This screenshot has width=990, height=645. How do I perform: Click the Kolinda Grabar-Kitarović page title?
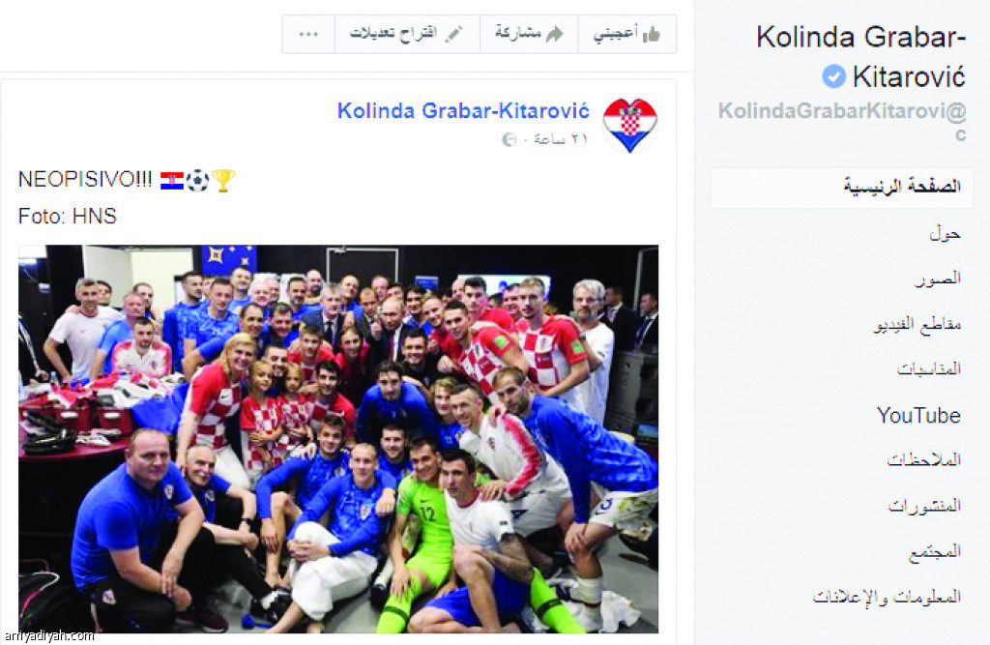click(860, 56)
